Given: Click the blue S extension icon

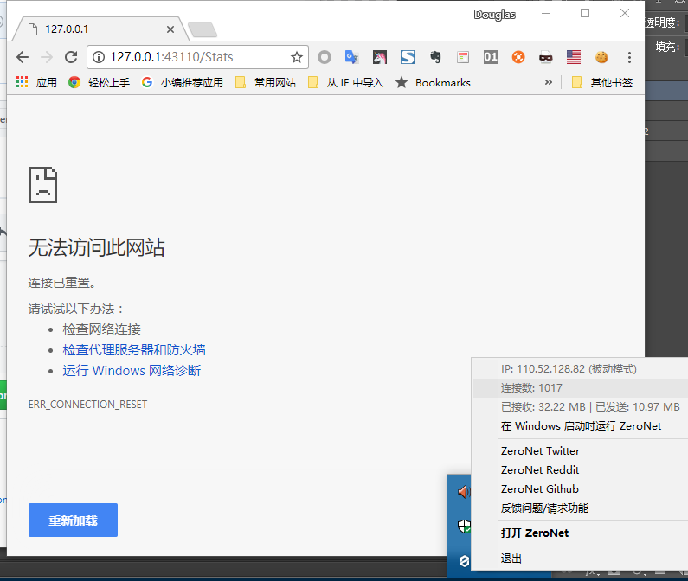Looking at the screenshot, I should pyautogui.click(x=408, y=57).
